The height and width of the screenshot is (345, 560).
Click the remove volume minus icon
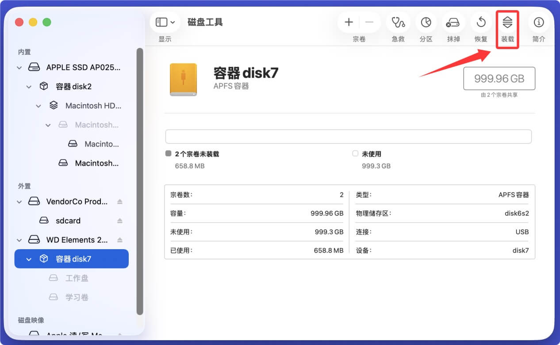(370, 22)
